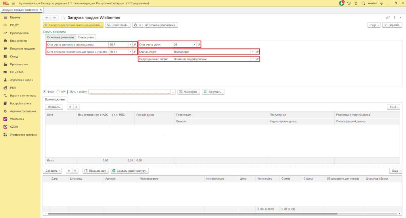
Task: Select the Файл radio button
Action: coord(44,92)
